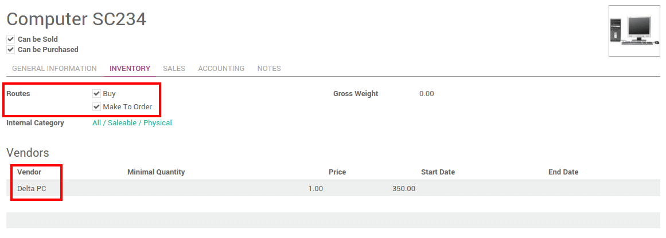Uncheck the Buy route checkbox
Viewport: 666px width, 238px height.
(x=96, y=94)
